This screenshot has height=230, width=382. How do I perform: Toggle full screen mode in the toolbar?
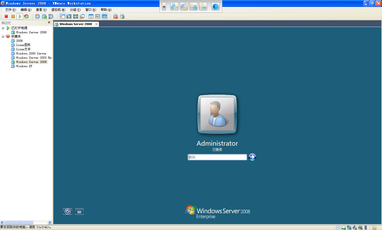click(76, 16)
